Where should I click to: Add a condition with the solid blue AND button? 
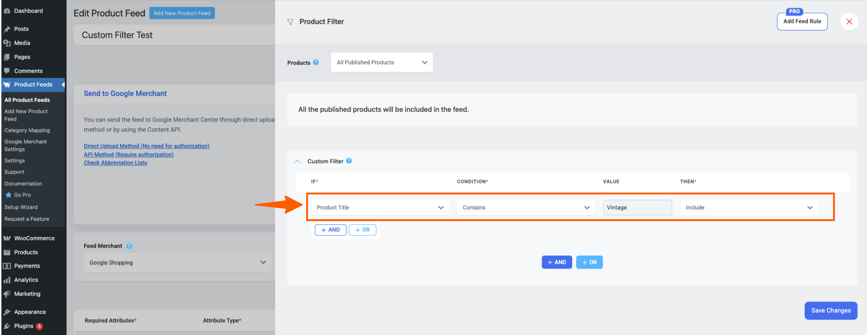pos(556,262)
